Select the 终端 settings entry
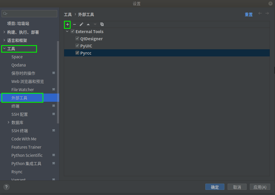The width and height of the screenshot is (275, 195). pyautogui.click(x=15, y=106)
